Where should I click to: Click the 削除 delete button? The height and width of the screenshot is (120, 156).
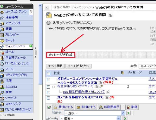(x=132, y=107)
